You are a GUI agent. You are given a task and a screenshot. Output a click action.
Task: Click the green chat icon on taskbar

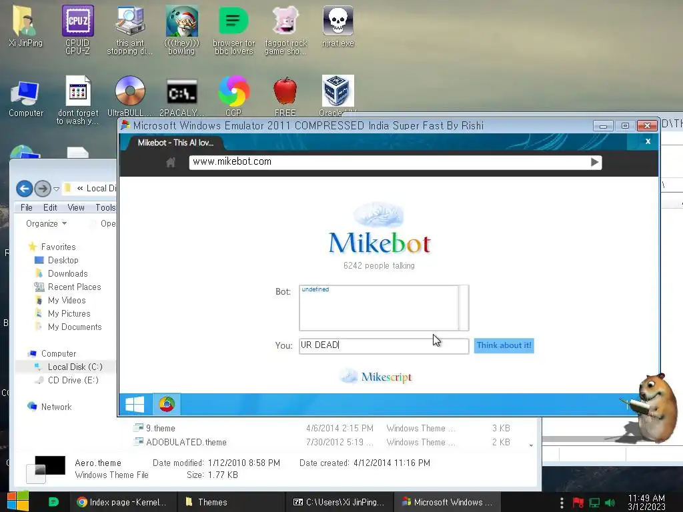coord(53,502)
